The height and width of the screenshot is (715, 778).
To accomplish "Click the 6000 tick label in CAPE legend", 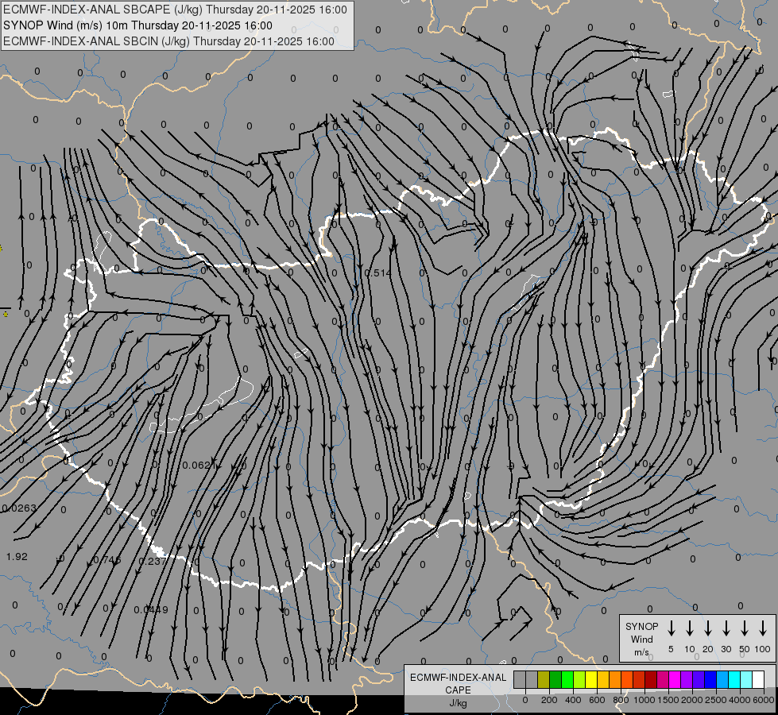I will tap(764, 700).
